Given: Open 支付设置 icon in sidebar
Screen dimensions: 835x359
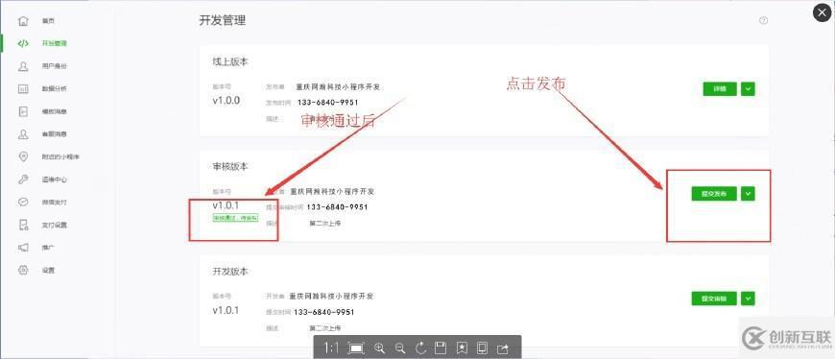Looking at the screenshot, I should tap(23, 225).
